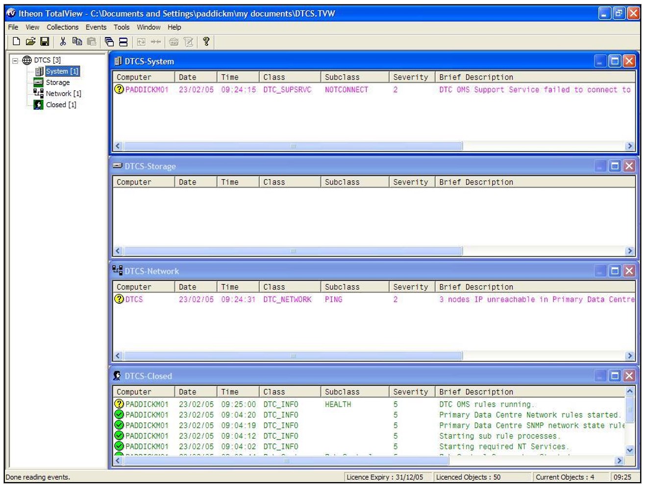Viewport: 646px width, 485px height.
Task: Click the Open file toolbar icon
Action: point(30,42)
